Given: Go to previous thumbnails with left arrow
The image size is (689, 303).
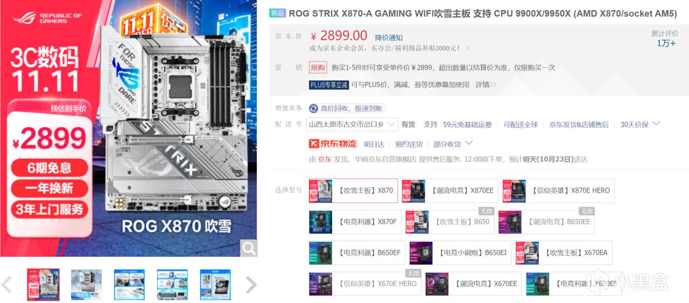Looking at the screenshot, I should 6,285.
